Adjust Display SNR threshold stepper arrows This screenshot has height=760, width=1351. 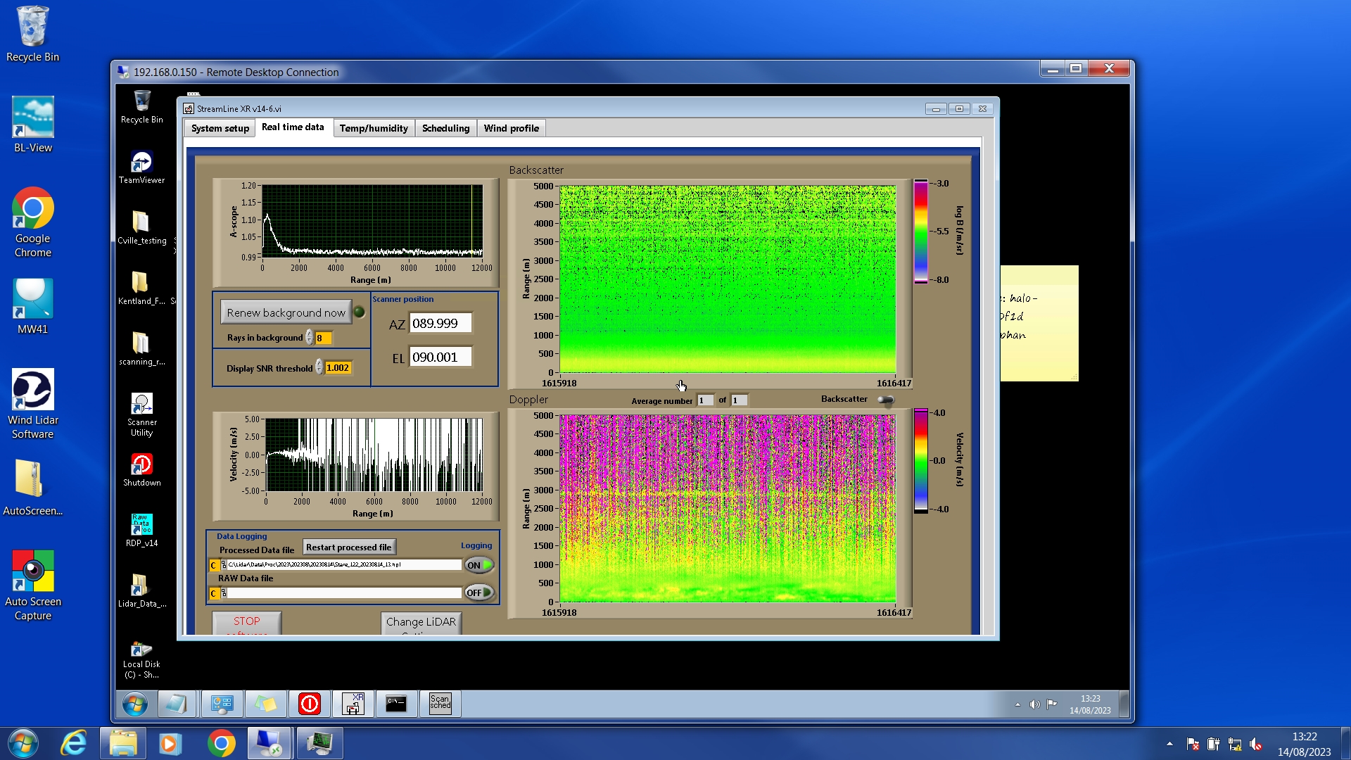(319, 367)
